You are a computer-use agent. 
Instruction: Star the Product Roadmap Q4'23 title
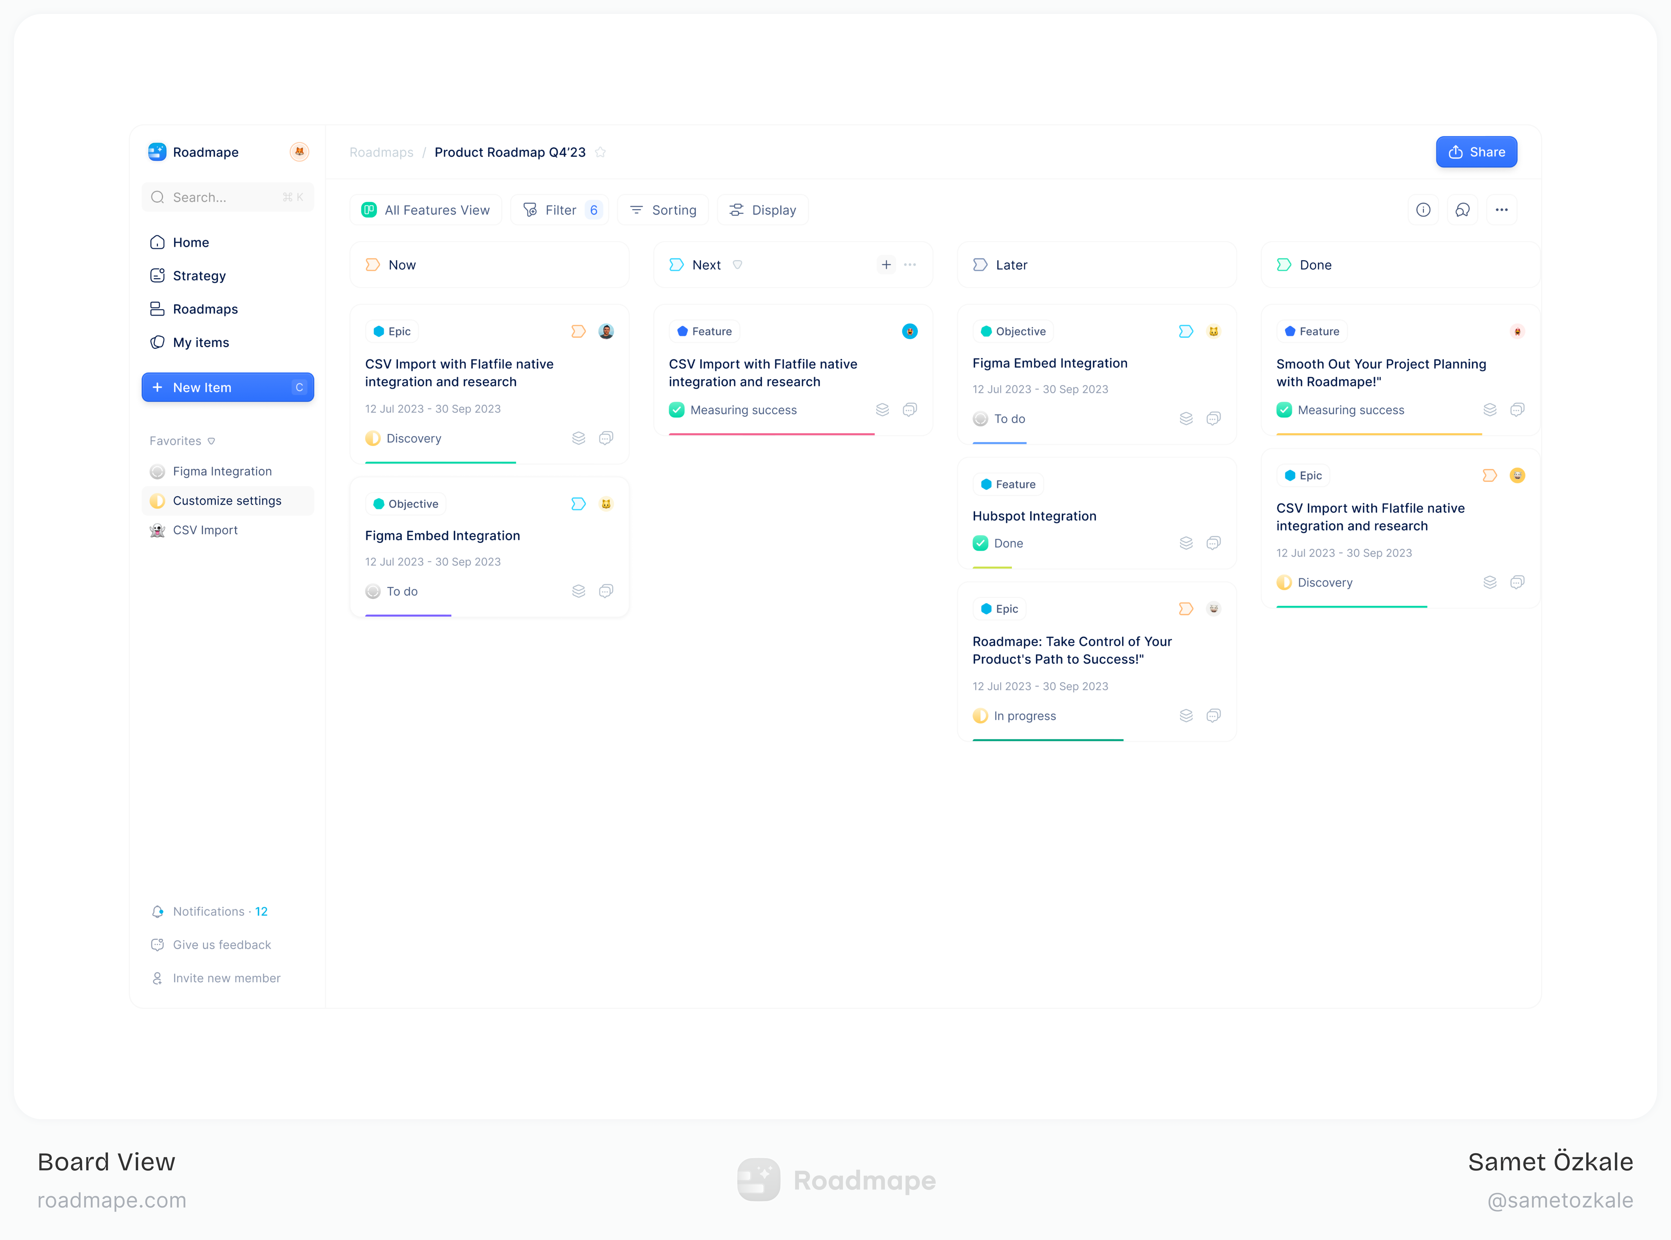click(600, 152)
